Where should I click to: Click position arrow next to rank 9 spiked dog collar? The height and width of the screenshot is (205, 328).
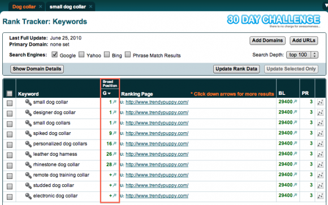click(115, 133)
